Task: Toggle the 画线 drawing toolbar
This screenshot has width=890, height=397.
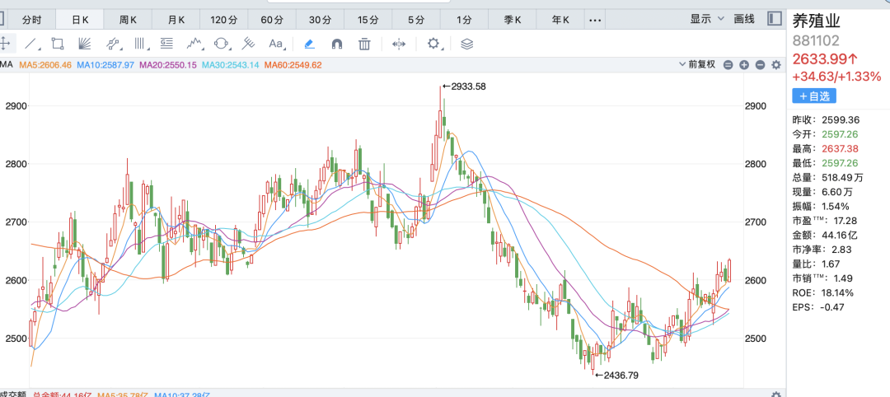Action: [x=744, y=18]
